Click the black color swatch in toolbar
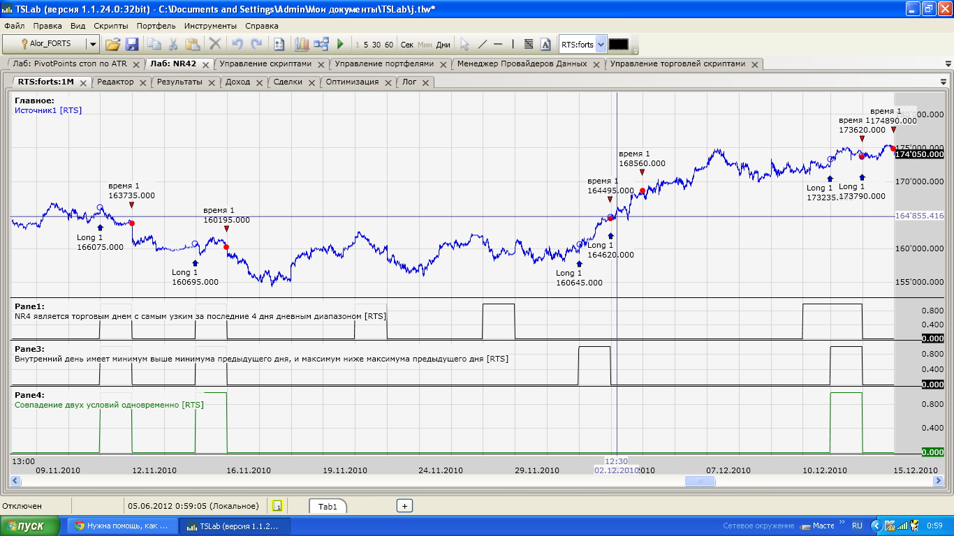954x536 pixels. 618,44
